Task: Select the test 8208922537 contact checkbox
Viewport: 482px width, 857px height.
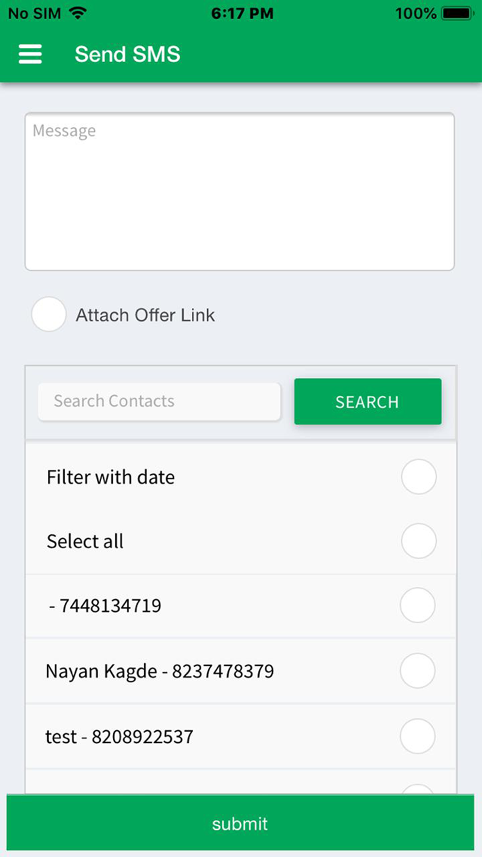Action: click(417, 736)
